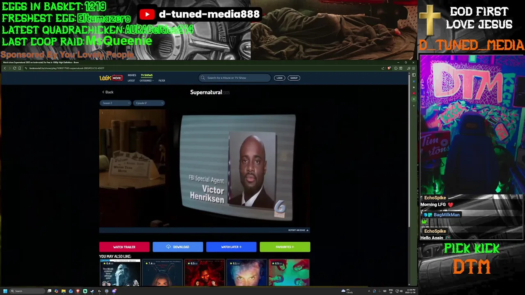
Task: Click the Login button
Action: (x=279, y=78)
